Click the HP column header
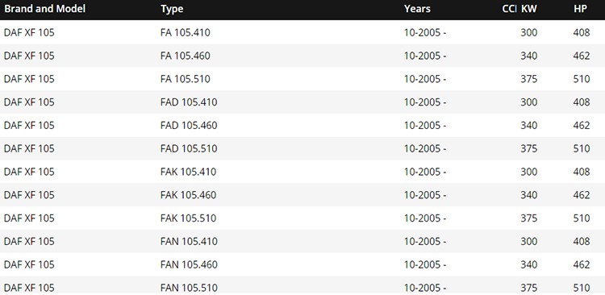The image size is (605, 295). [x=580, y=9]
